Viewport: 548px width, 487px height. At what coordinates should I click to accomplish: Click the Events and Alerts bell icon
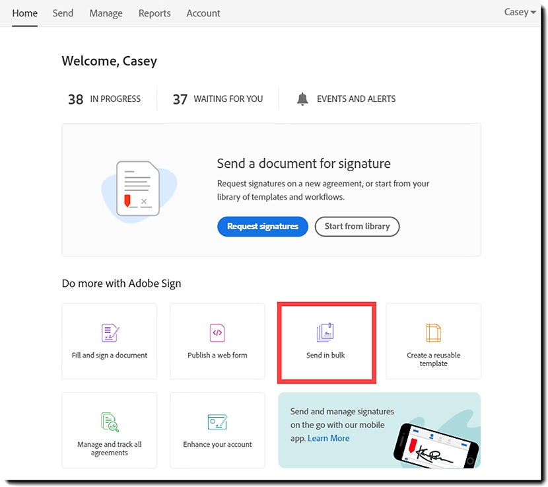[x=302, y=98]
